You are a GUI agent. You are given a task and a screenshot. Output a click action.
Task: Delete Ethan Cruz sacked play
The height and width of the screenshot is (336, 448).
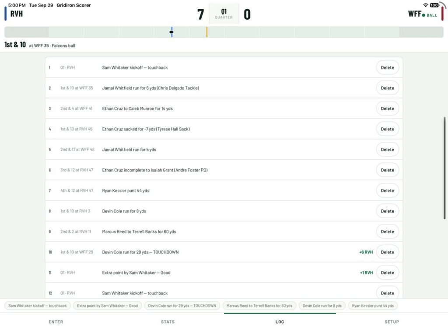click(x=388, y=129)
